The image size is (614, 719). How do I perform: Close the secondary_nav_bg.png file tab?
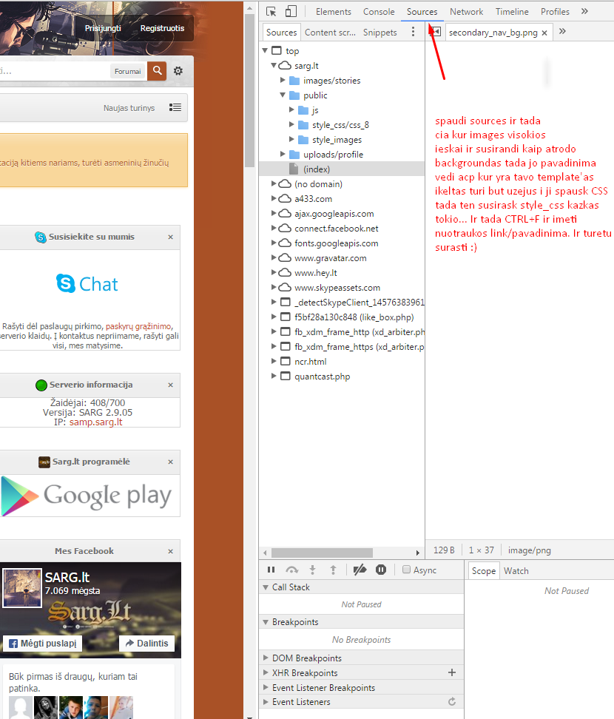click(x=544, y=33)
